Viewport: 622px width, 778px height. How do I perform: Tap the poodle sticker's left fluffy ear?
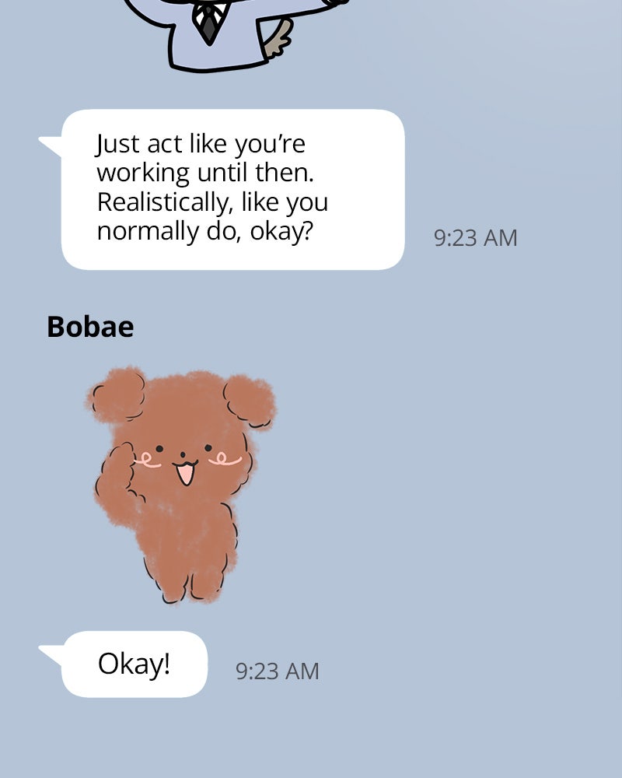[x=117, y=395]
